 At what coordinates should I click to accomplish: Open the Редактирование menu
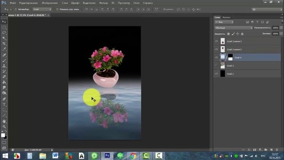(28, 3)
